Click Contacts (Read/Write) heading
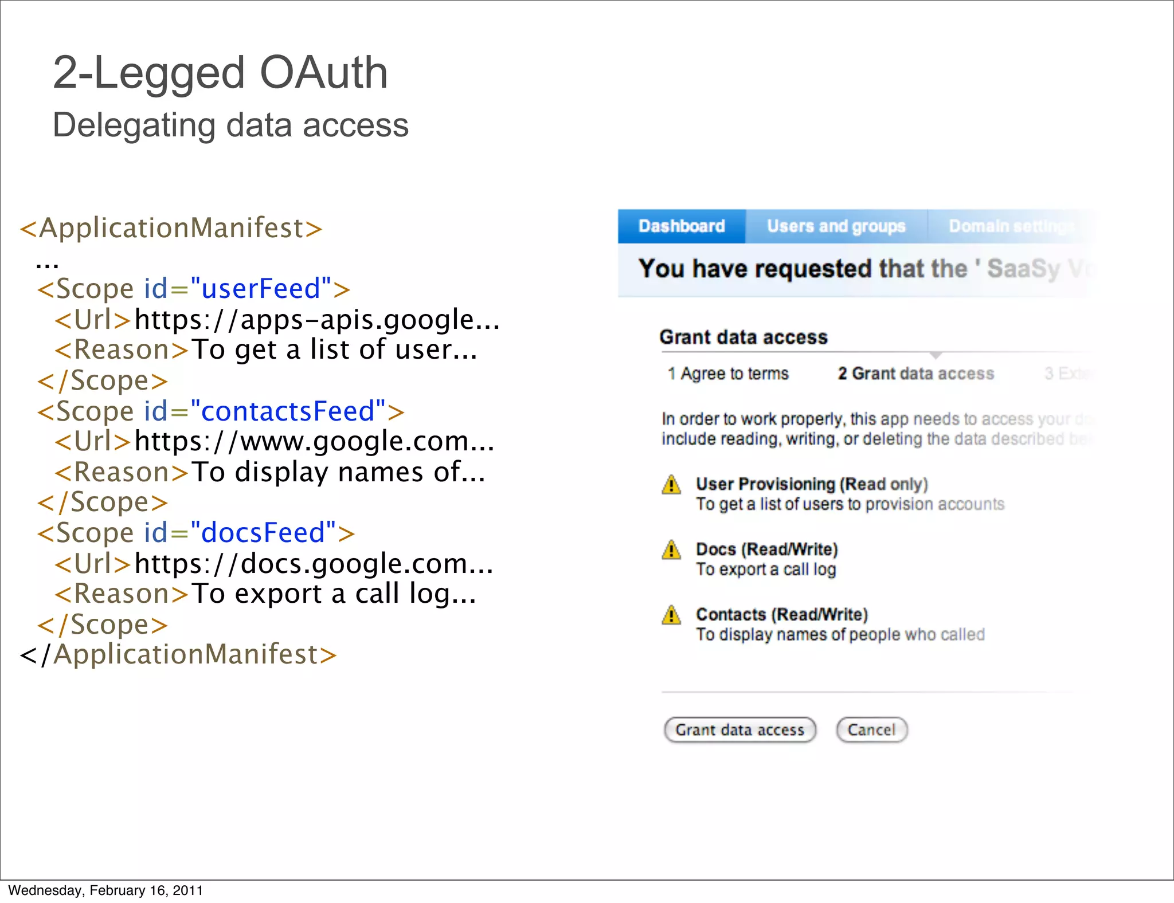 coord(782,615)
